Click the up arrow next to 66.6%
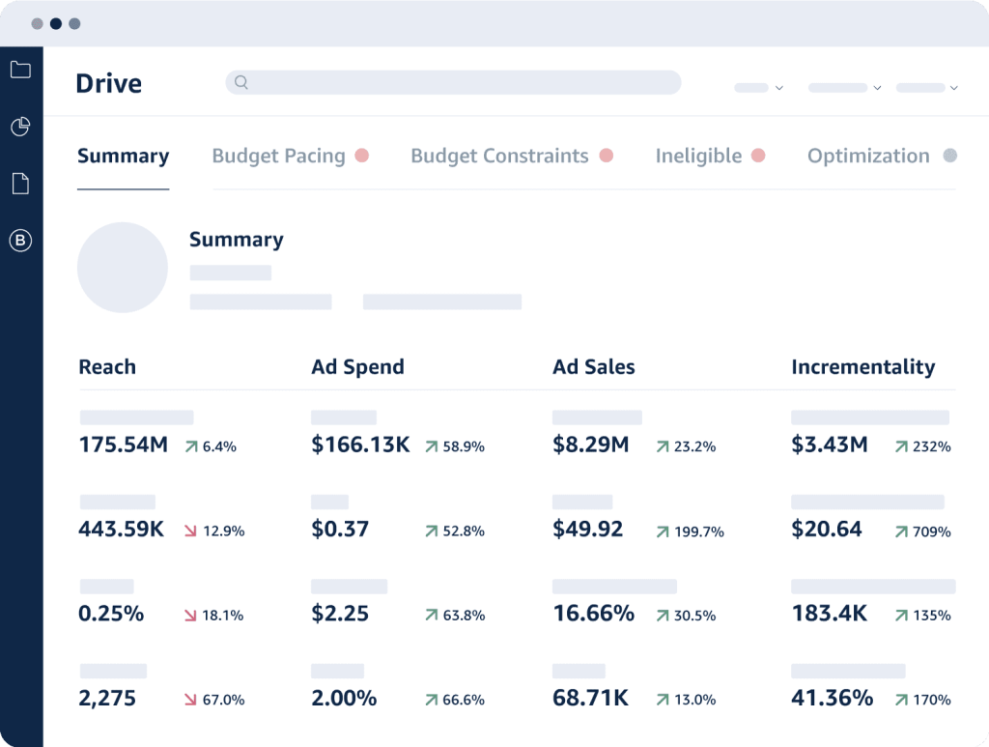The width and height of the screenshot is (989, 747). pos(432,700)
